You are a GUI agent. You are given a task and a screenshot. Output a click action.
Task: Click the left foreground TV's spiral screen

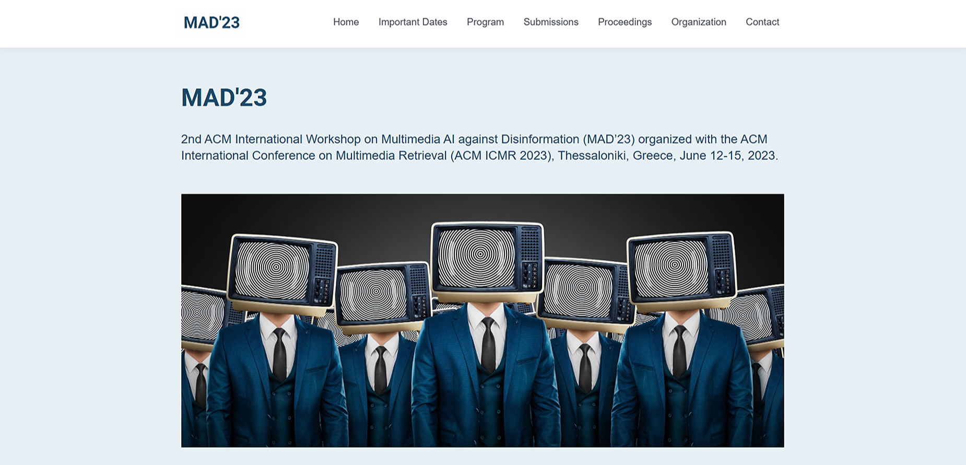pyautogui.click(x=273, y=270)
